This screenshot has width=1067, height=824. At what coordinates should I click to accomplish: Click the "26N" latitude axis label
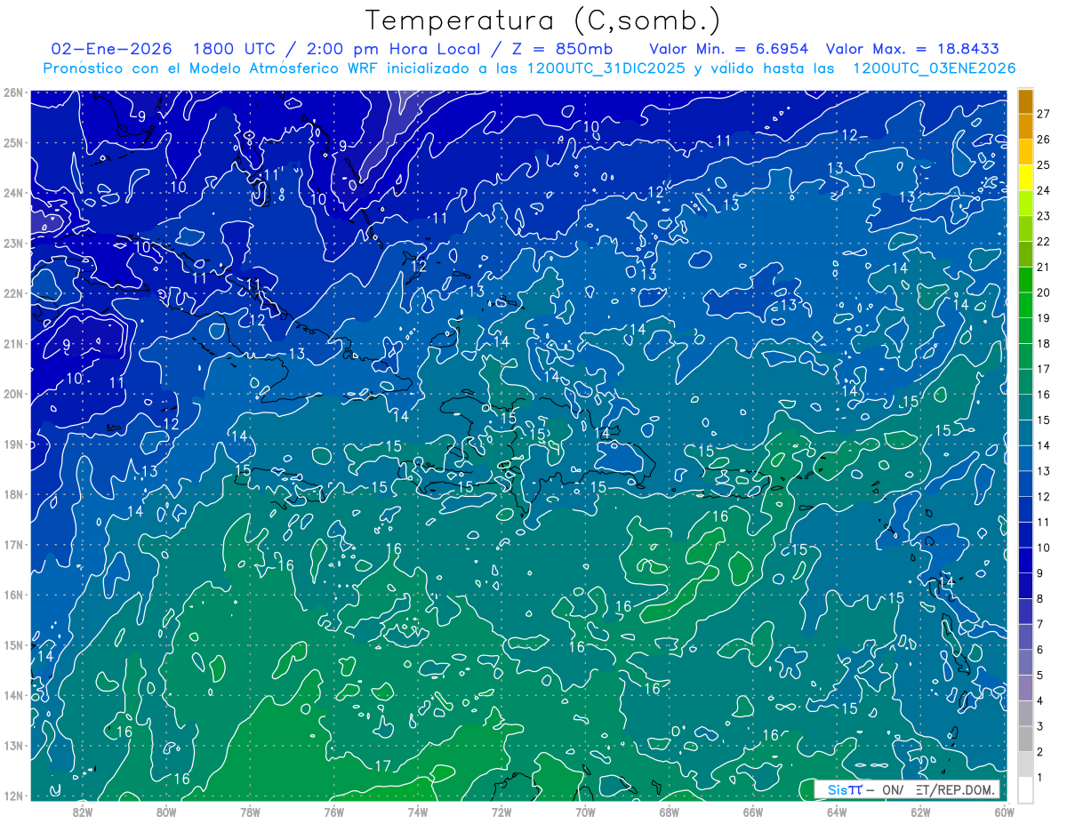[13, 92]
